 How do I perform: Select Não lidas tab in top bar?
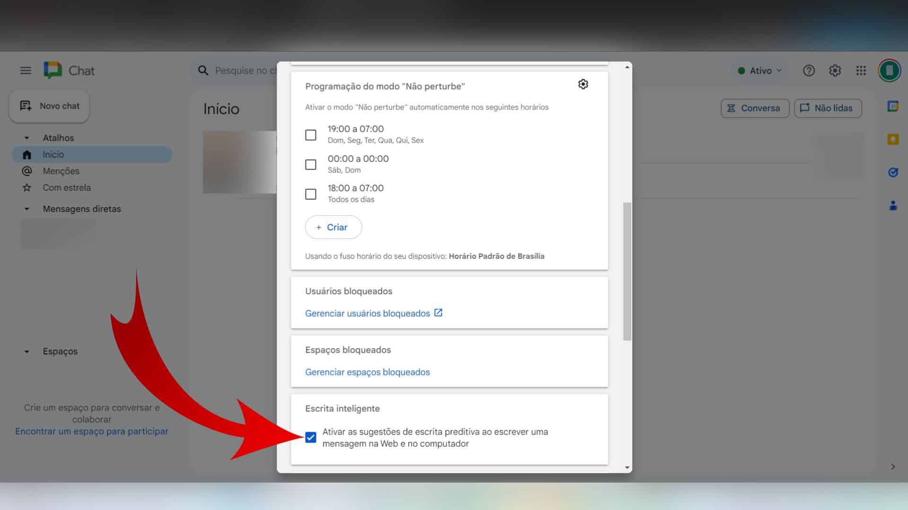(x=827, y=108)
